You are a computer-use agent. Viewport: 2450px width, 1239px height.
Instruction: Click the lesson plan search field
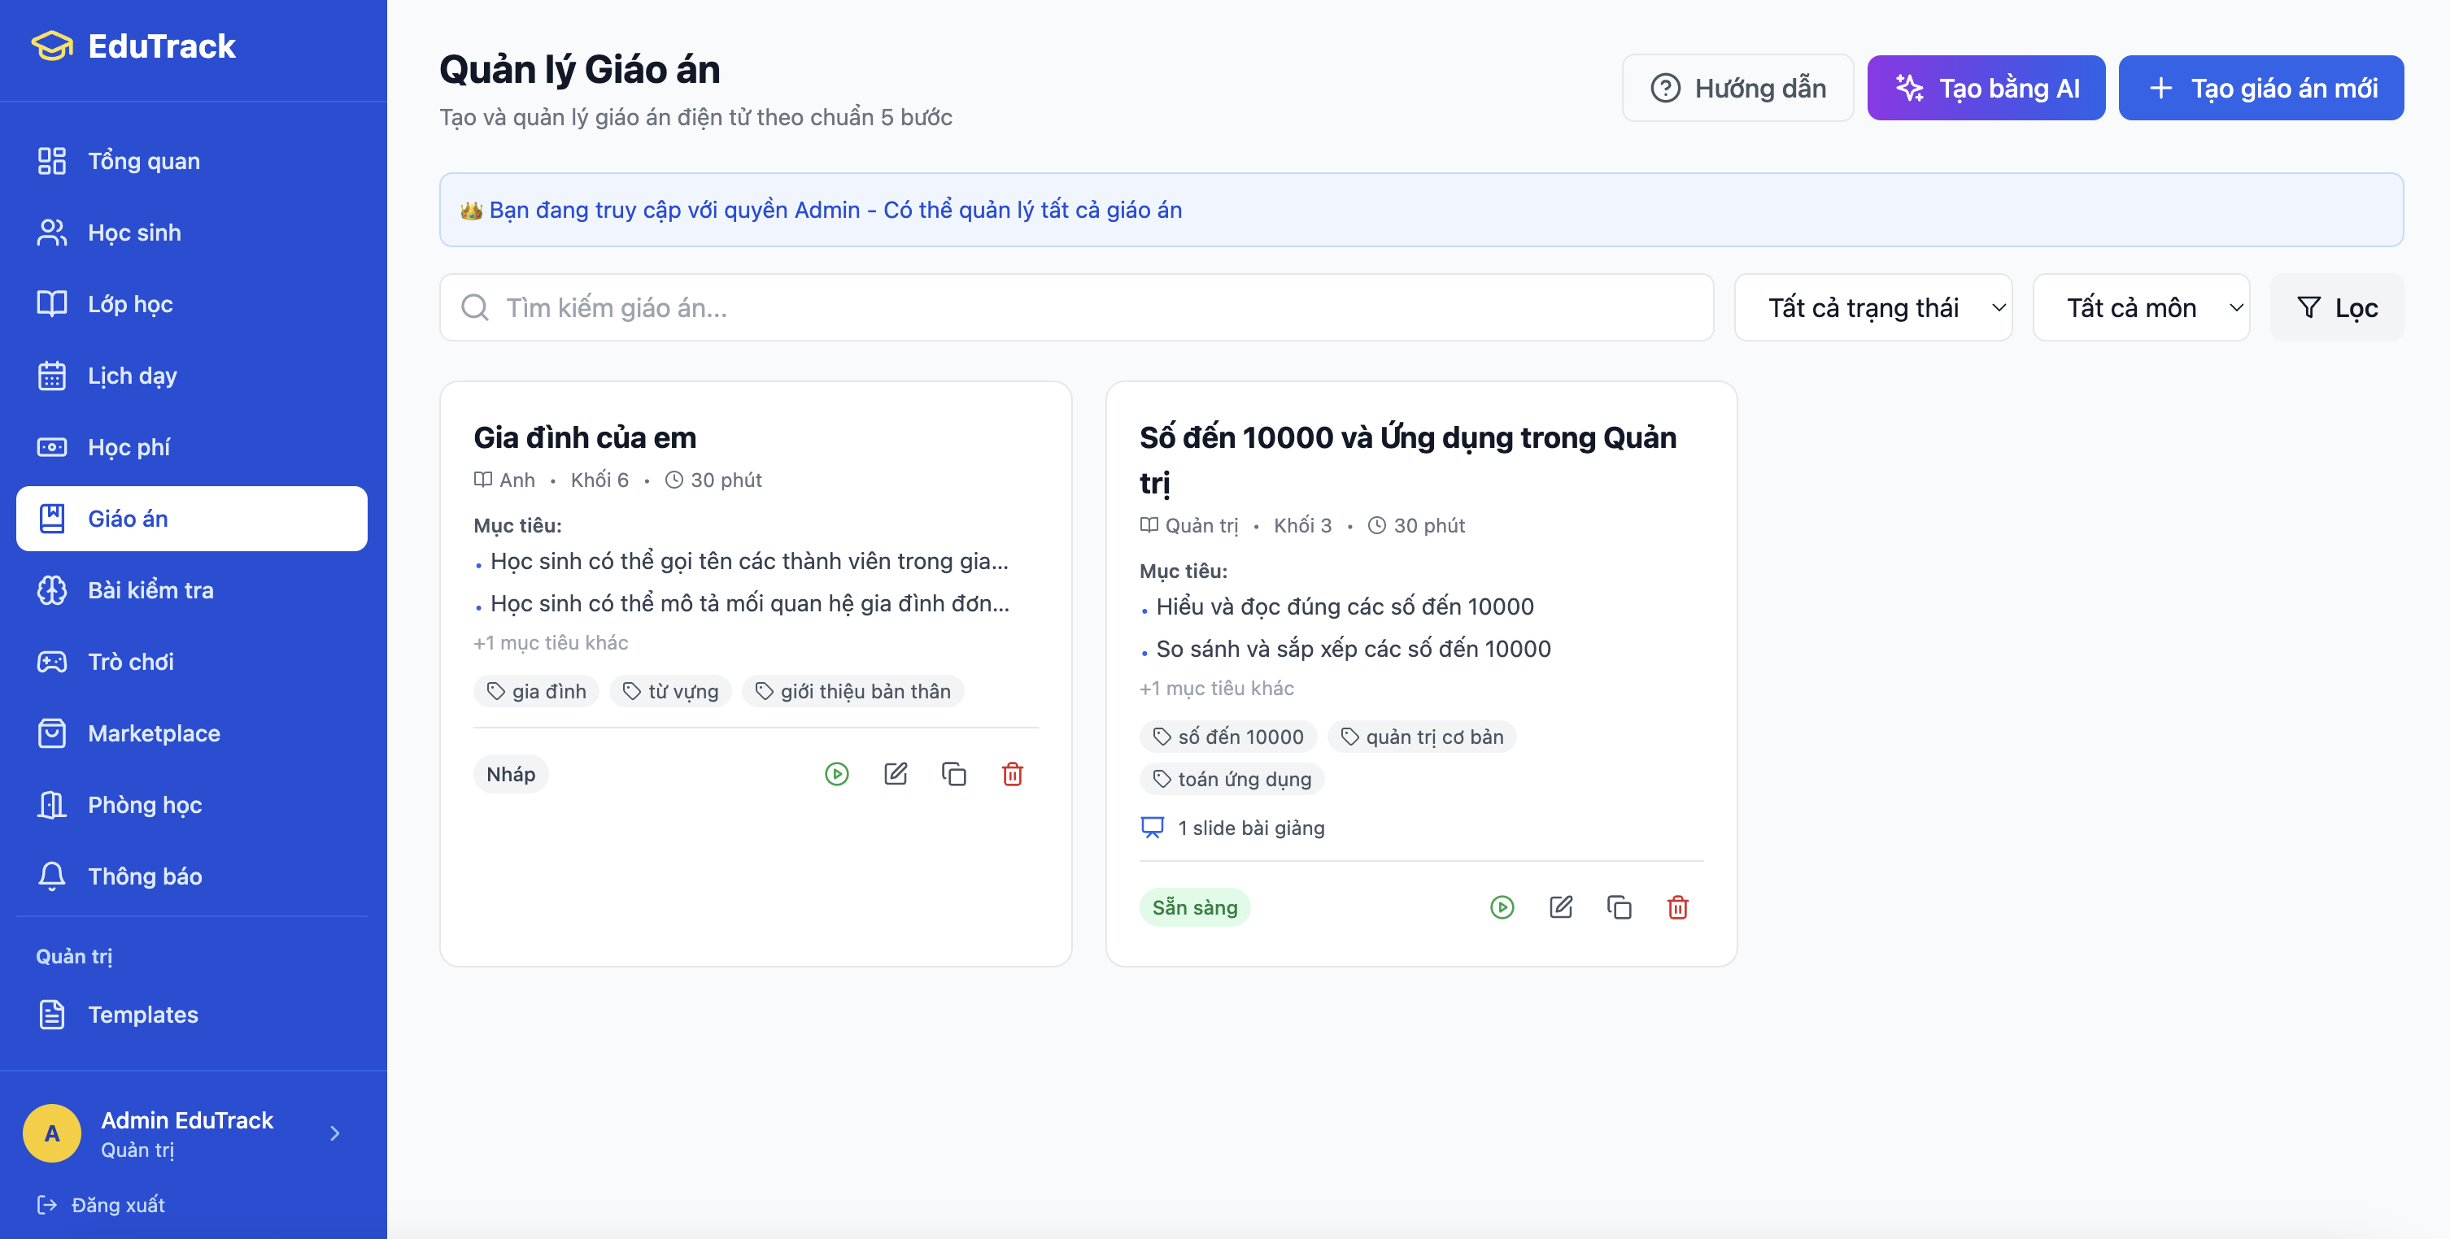[x=1075, y=306]
